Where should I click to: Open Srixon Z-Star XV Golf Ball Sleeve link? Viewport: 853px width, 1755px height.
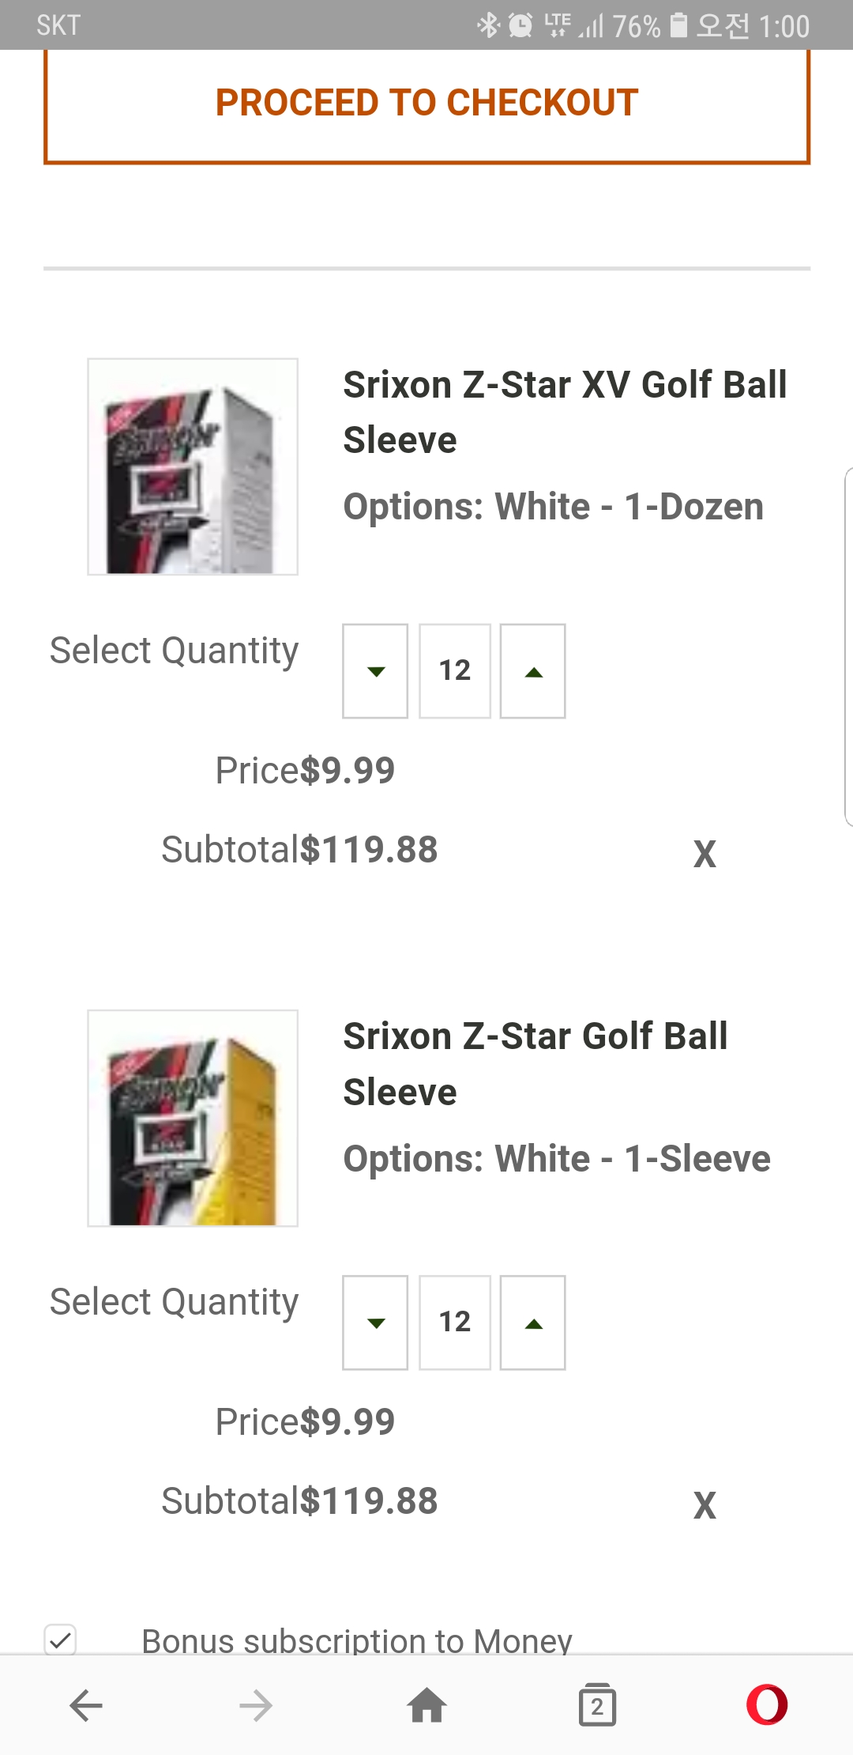click(565, 412)
